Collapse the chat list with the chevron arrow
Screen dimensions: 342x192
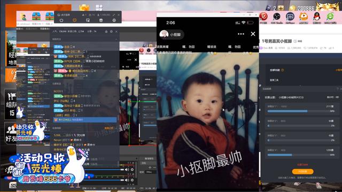[x=116, y=39]
